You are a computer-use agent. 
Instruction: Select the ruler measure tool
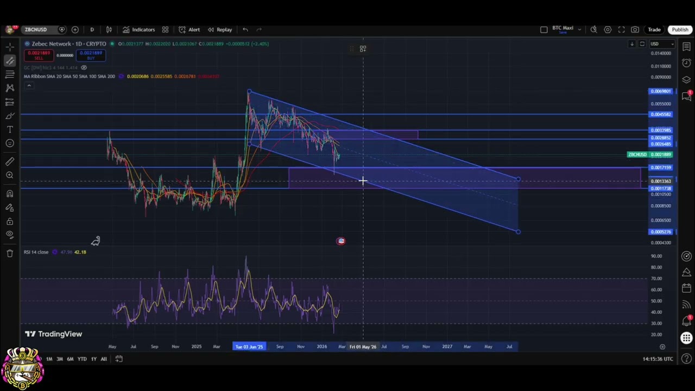pos(10,161)
